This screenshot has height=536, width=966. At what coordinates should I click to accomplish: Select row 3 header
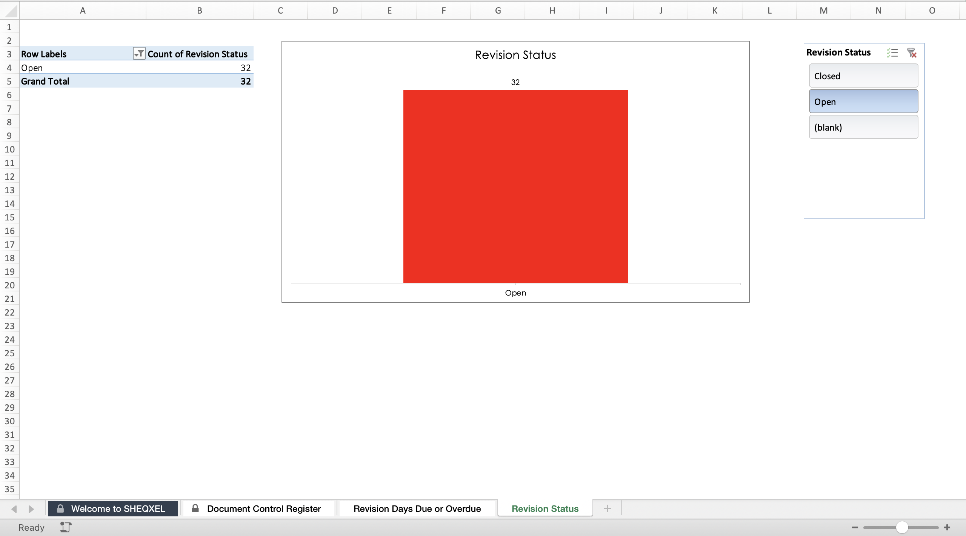[9, 54]
